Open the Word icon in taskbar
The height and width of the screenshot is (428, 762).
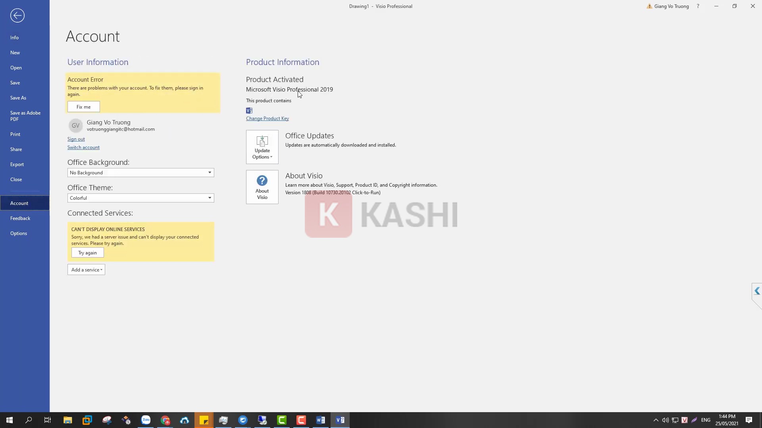click(321, 420)
